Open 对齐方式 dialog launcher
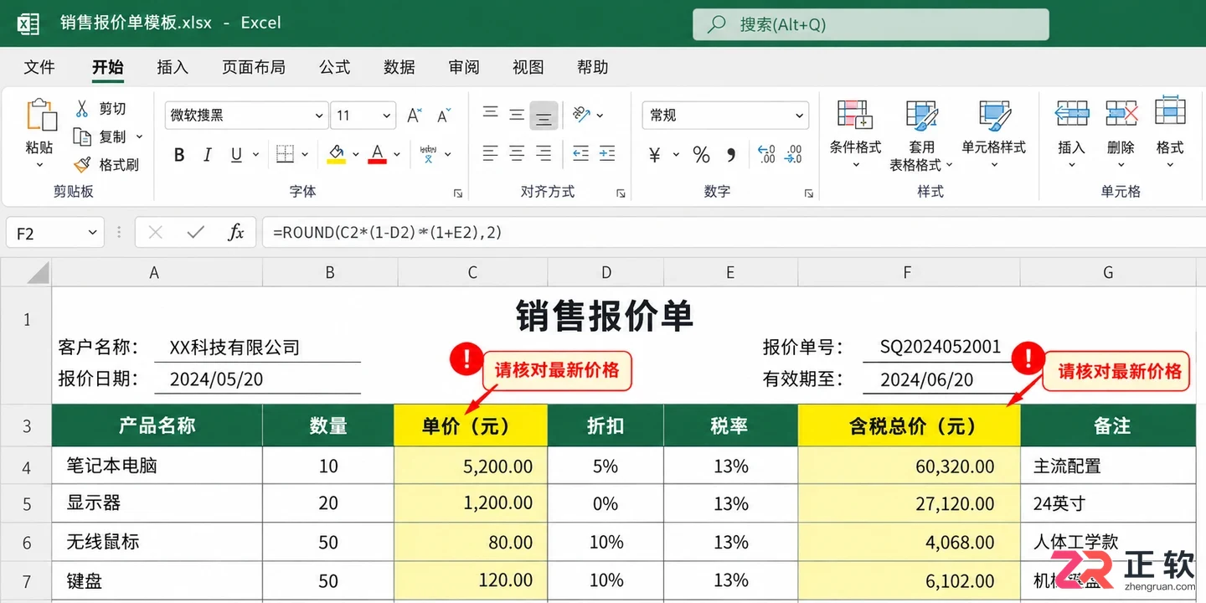1206x603 pixels. tap(621, 193)
